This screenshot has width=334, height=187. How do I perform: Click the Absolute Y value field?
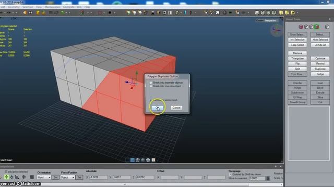click(x=122, y=177)
